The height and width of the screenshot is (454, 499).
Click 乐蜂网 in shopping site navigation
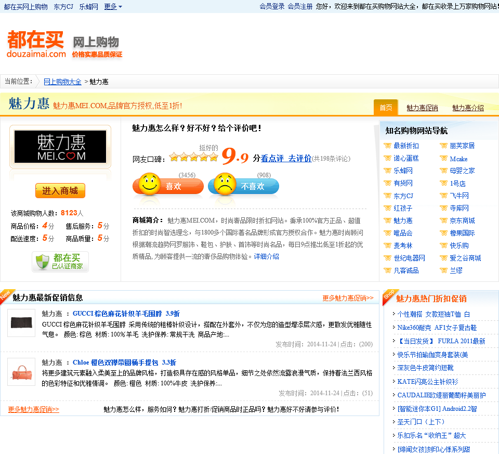point(403,171)
